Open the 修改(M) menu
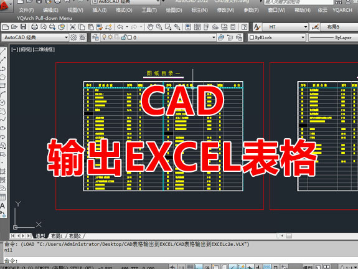This screenshot has width=358, height=269. (225, 11)
